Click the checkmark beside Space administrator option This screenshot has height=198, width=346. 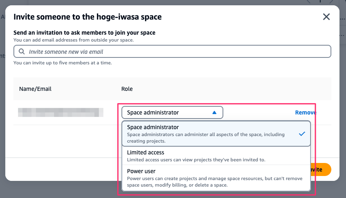[302, 133]
